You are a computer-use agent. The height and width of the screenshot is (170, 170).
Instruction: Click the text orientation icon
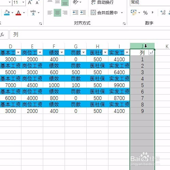[75, 2]
